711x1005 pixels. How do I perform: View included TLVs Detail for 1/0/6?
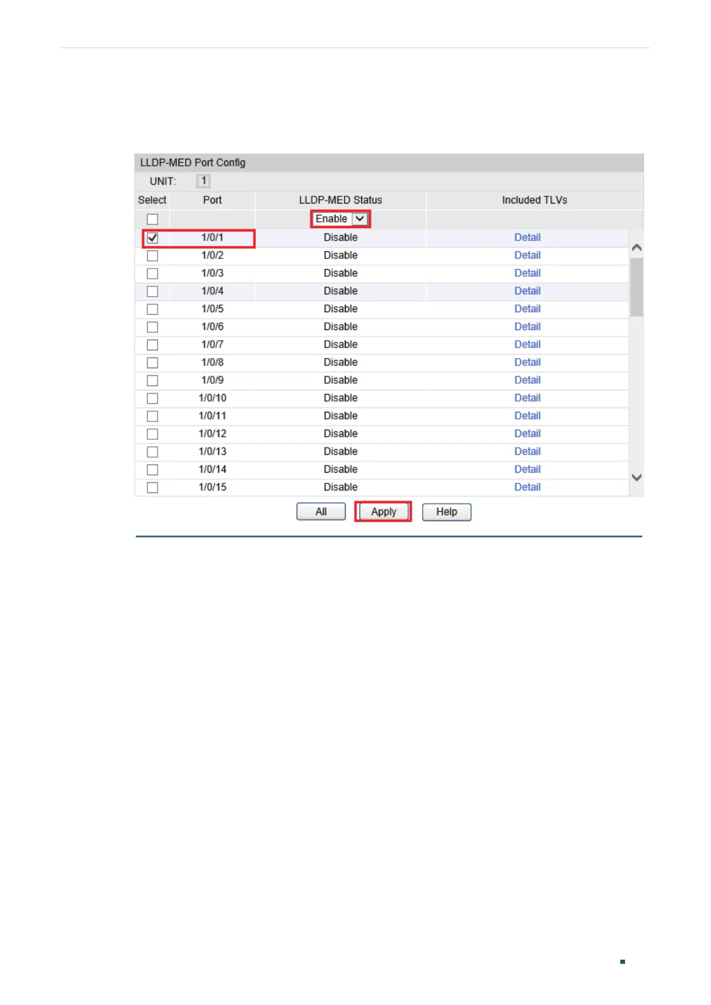pos(528,327)
